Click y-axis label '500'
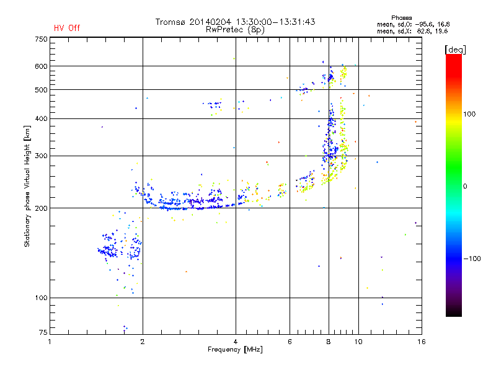The image size is (496, 372). 41,90
